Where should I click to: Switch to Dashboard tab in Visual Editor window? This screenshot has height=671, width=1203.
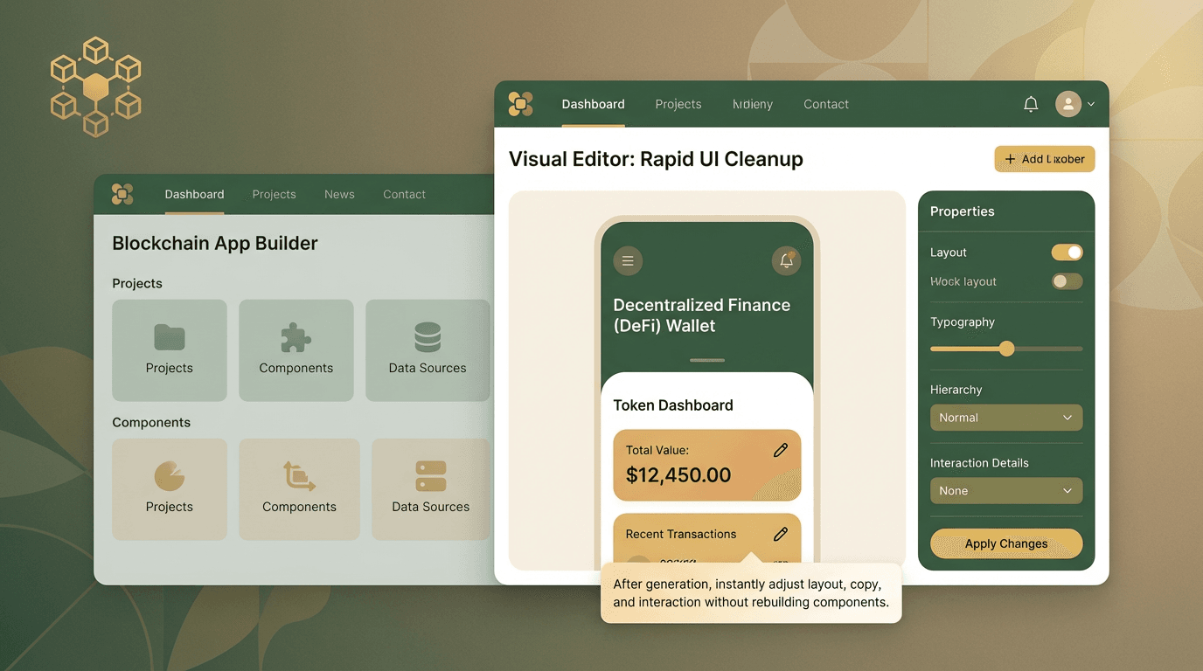tap(593, 104)
